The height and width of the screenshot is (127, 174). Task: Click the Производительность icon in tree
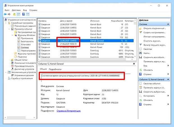click(12, 66)
